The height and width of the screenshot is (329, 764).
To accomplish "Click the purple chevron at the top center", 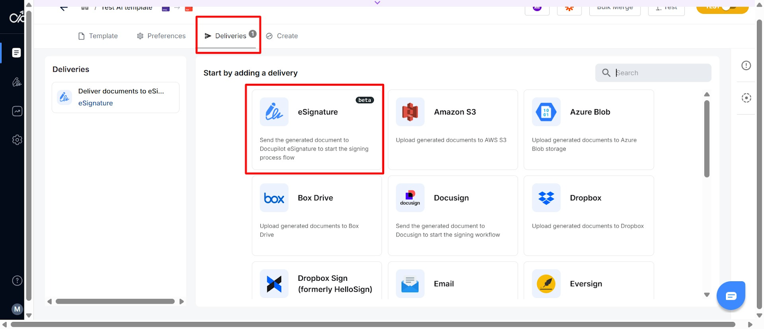I will 377,3.
